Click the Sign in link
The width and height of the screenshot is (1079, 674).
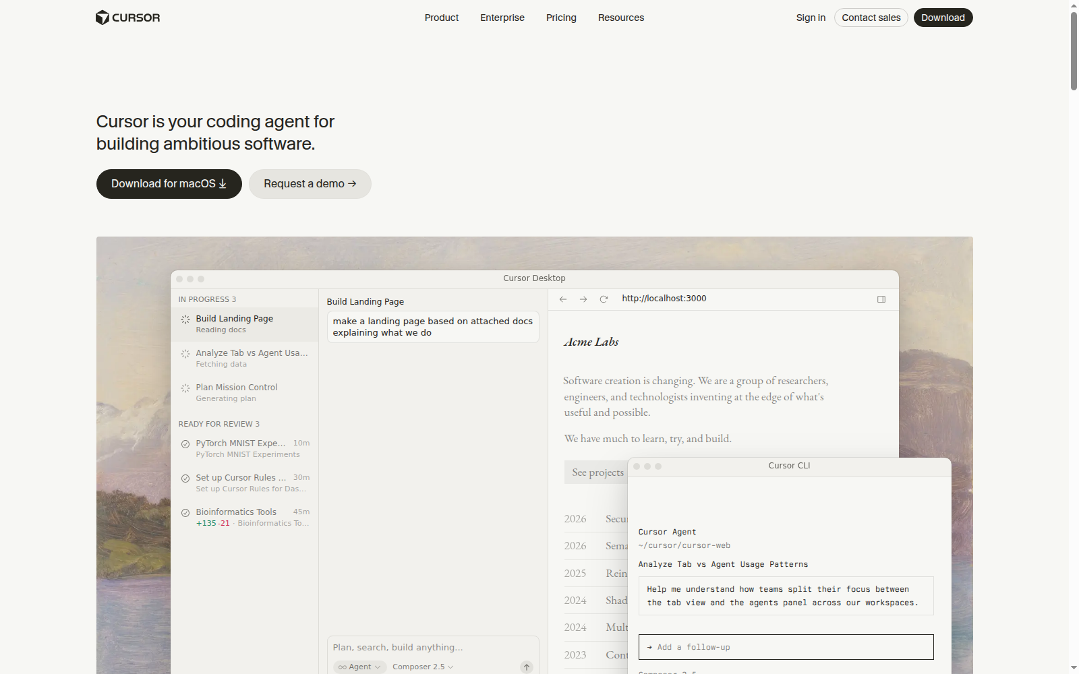811,18
